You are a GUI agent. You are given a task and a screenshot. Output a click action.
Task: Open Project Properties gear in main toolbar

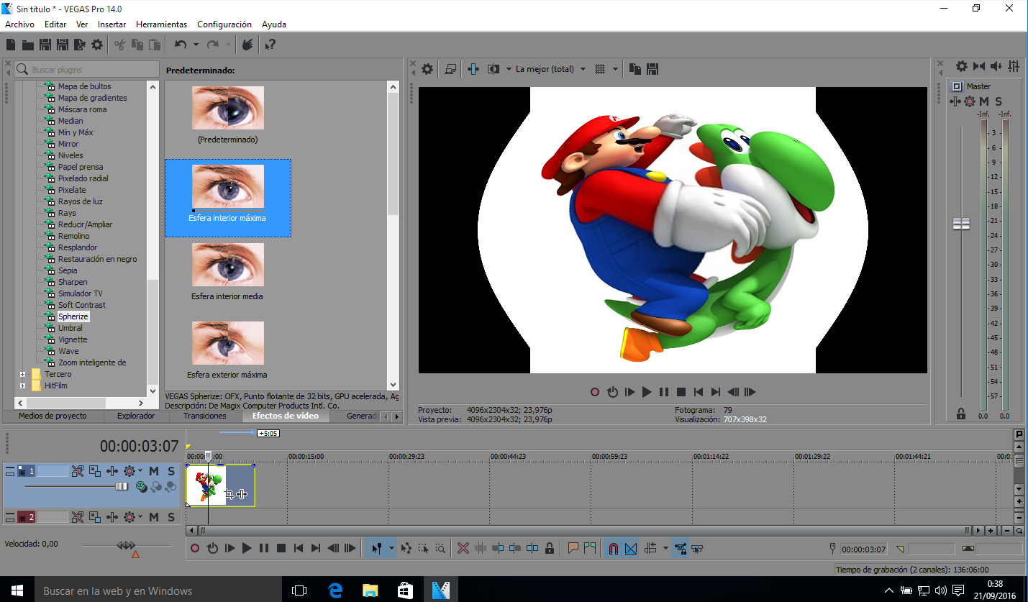[97, 45]
